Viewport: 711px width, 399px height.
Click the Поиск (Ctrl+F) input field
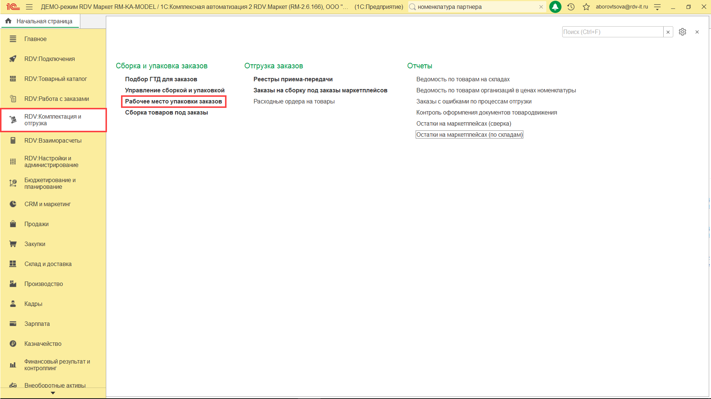pos(612,32)
